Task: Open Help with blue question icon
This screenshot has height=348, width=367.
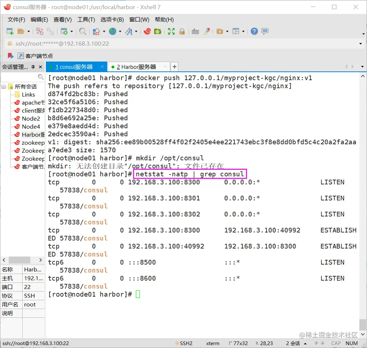Action: coord(254,31)
